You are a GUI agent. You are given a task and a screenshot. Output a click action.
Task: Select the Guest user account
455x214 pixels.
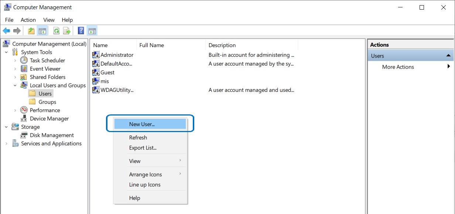coord(107,73)
